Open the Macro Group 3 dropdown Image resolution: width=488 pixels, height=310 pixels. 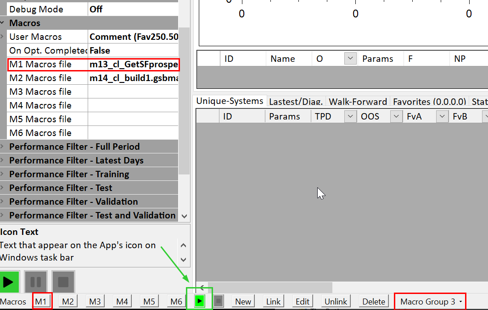click(431, 301)
